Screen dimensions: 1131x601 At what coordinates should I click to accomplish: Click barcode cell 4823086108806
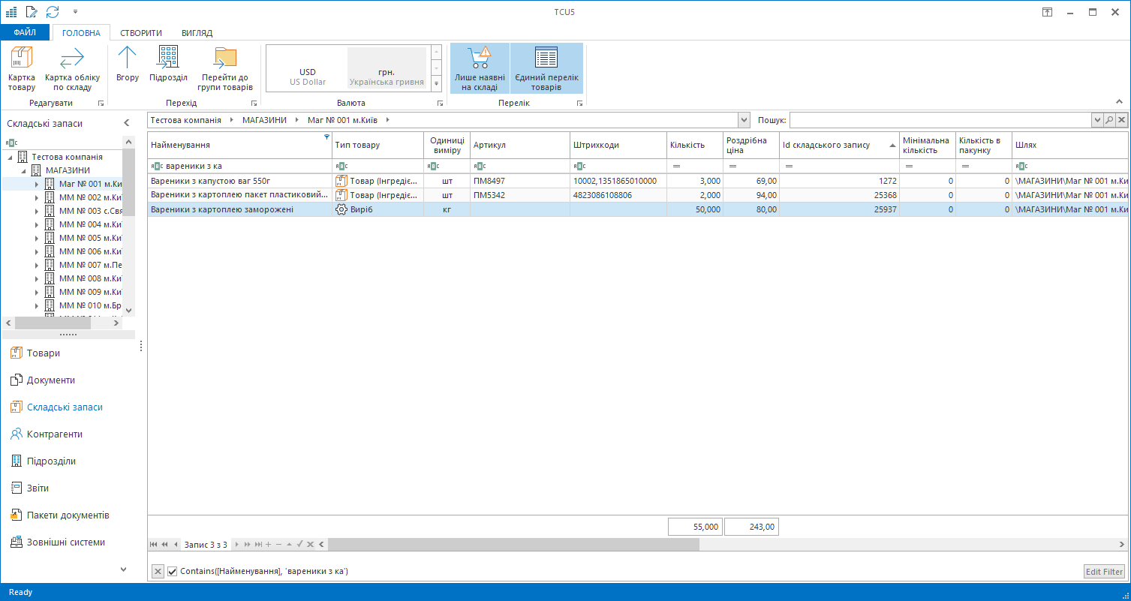618,195
